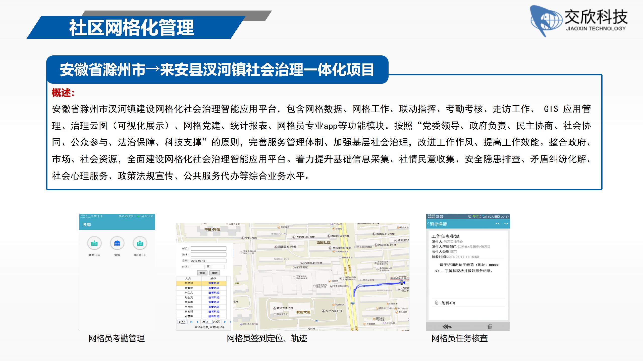Click the 操作 column header

click(x=213, y=279)
